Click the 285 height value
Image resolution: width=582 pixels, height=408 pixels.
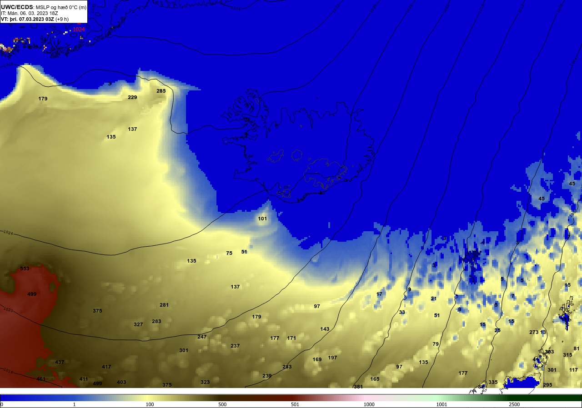161,91
